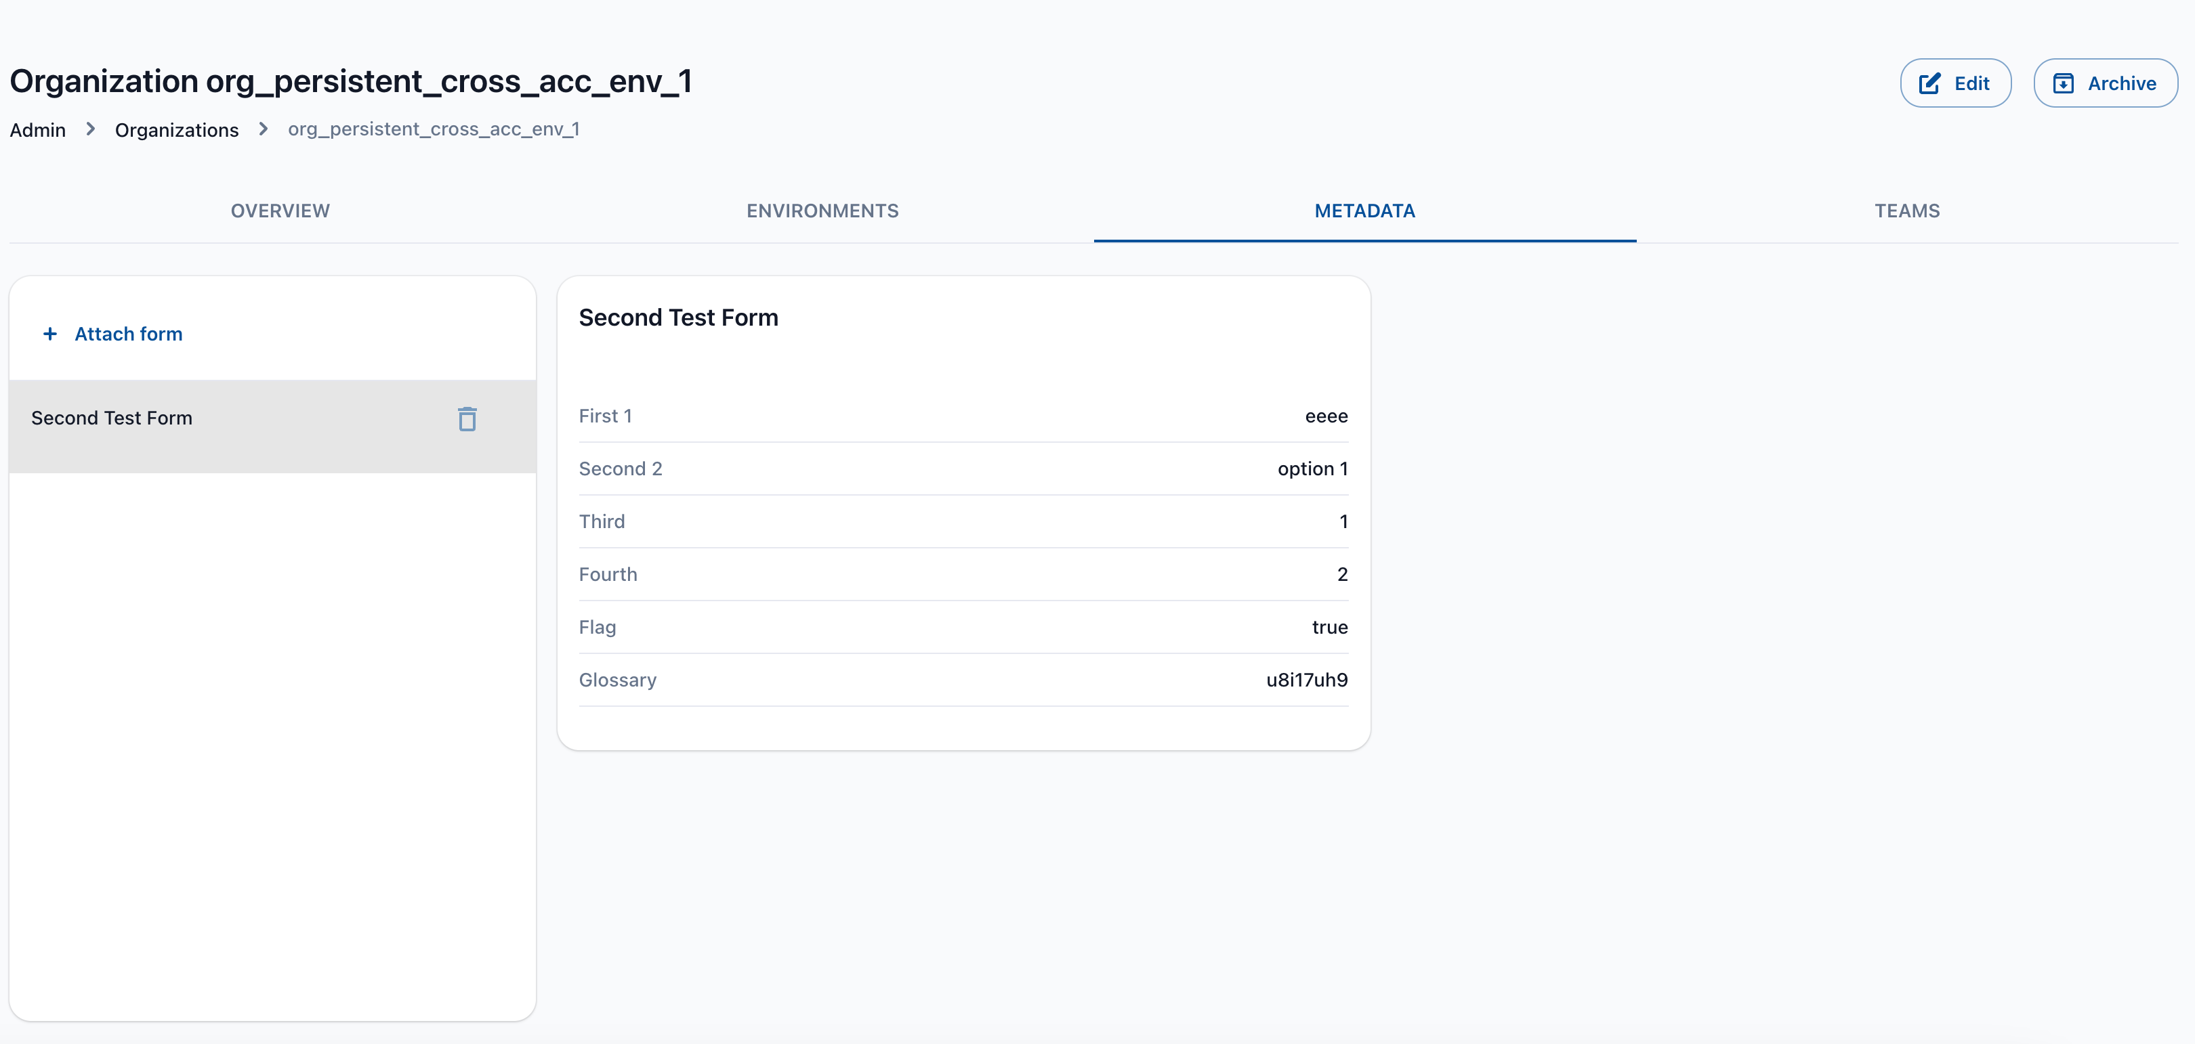Click the Flag value true
The width and height of the screenshot is (2195, 1044).
click(x=1329, y=628)
